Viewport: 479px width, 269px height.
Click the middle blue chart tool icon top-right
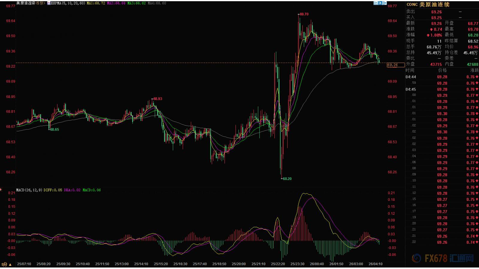point(380,3)
